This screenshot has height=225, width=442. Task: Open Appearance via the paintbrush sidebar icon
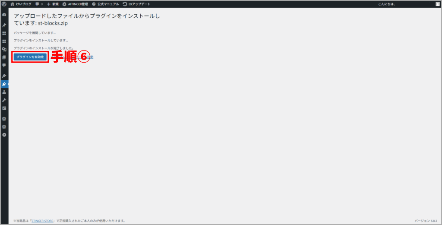4,76
